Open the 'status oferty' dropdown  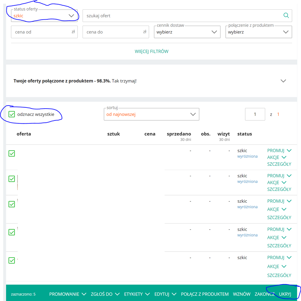tap(44, 16)
